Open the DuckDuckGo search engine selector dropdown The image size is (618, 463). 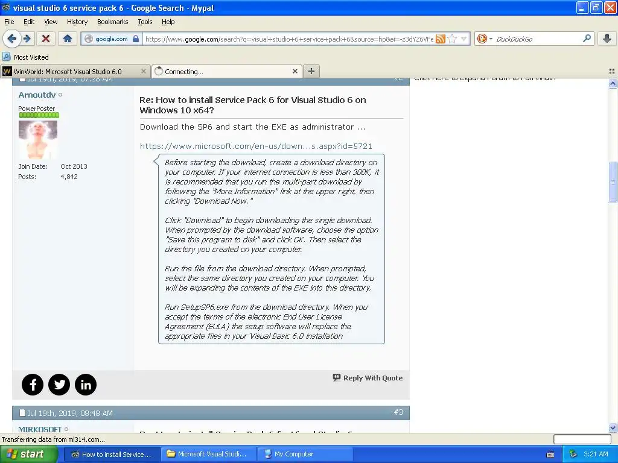(x=485, y=39)
